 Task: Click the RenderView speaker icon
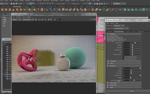[x=93, y=19]
